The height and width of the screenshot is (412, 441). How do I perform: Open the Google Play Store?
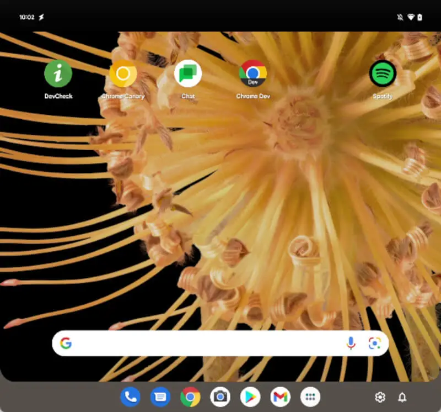pos(250,397)
